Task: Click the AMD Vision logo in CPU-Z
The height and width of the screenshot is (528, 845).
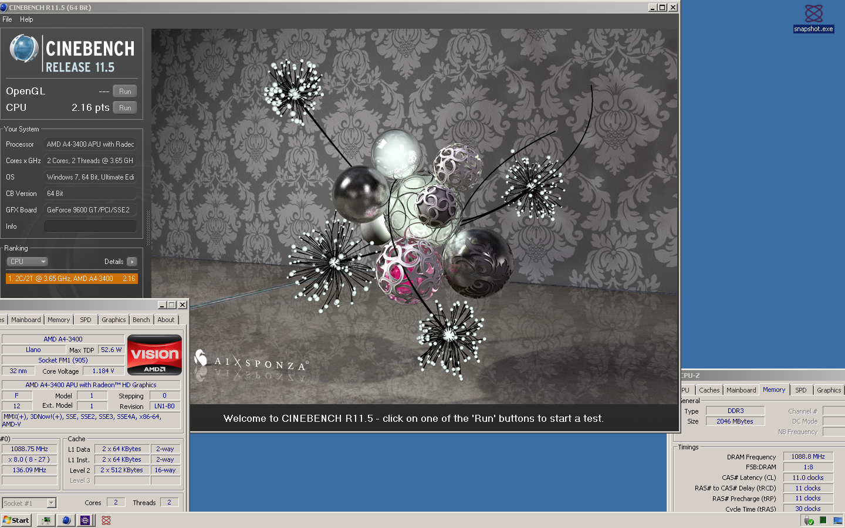Action: [x=154, y=355]
